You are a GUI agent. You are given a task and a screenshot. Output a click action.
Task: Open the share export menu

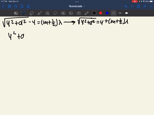click(28, 6)
